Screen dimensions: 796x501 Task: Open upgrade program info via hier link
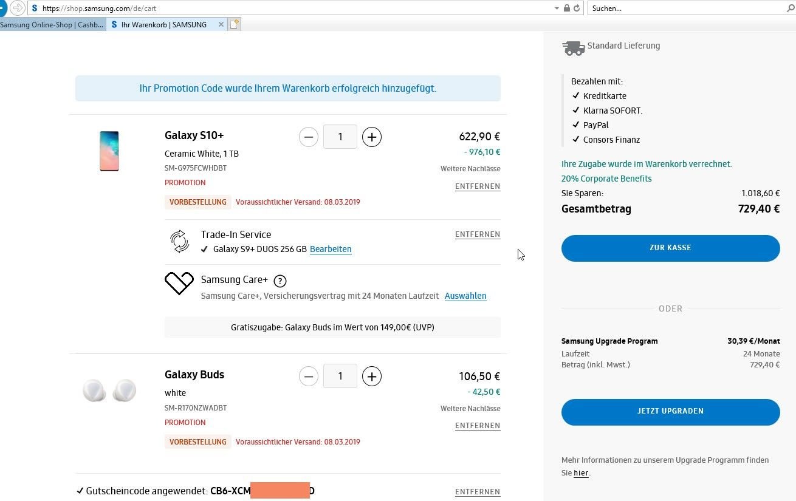point(581,473)
